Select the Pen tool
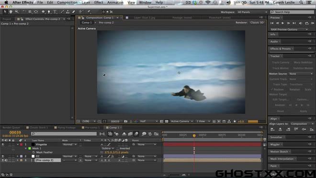The image size is (316, 178). (x=49, y=12)
